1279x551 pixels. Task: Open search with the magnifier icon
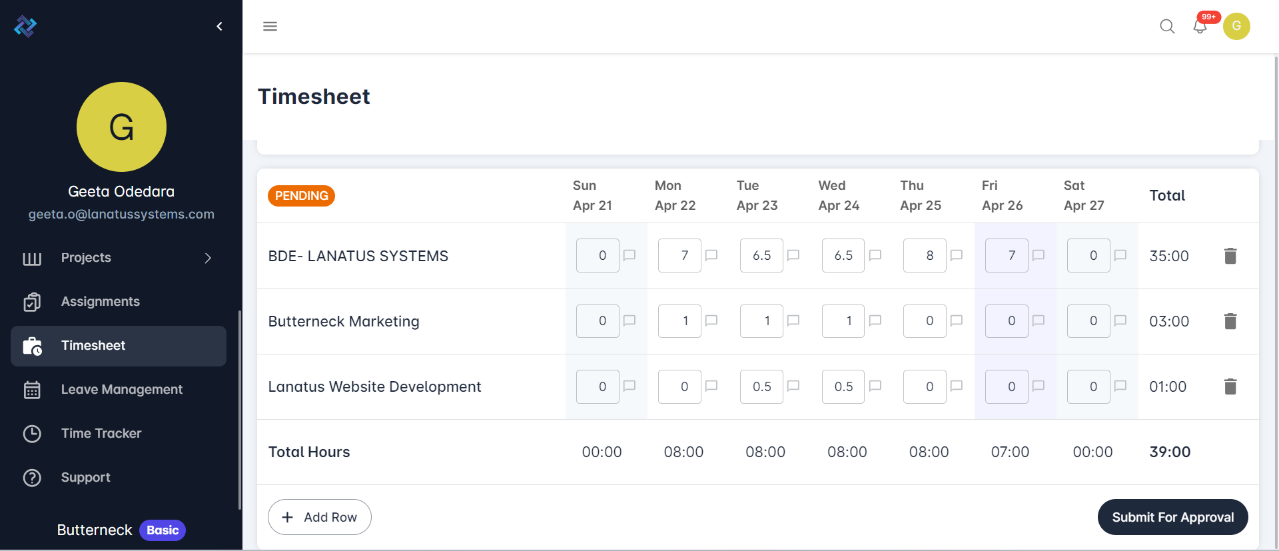1167,27
